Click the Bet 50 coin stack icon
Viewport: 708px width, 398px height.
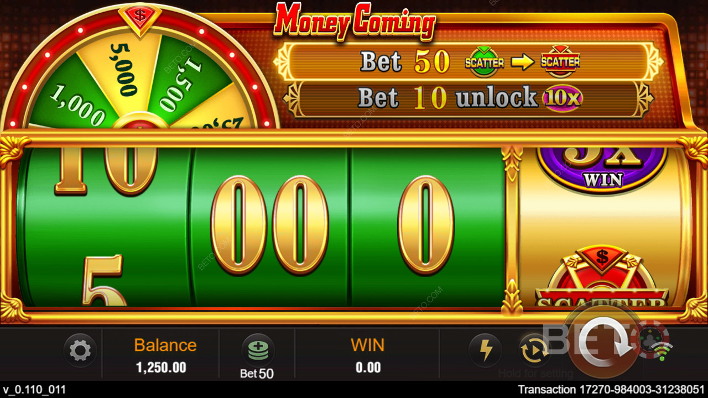pyautogui.click(x=258, y=350)
